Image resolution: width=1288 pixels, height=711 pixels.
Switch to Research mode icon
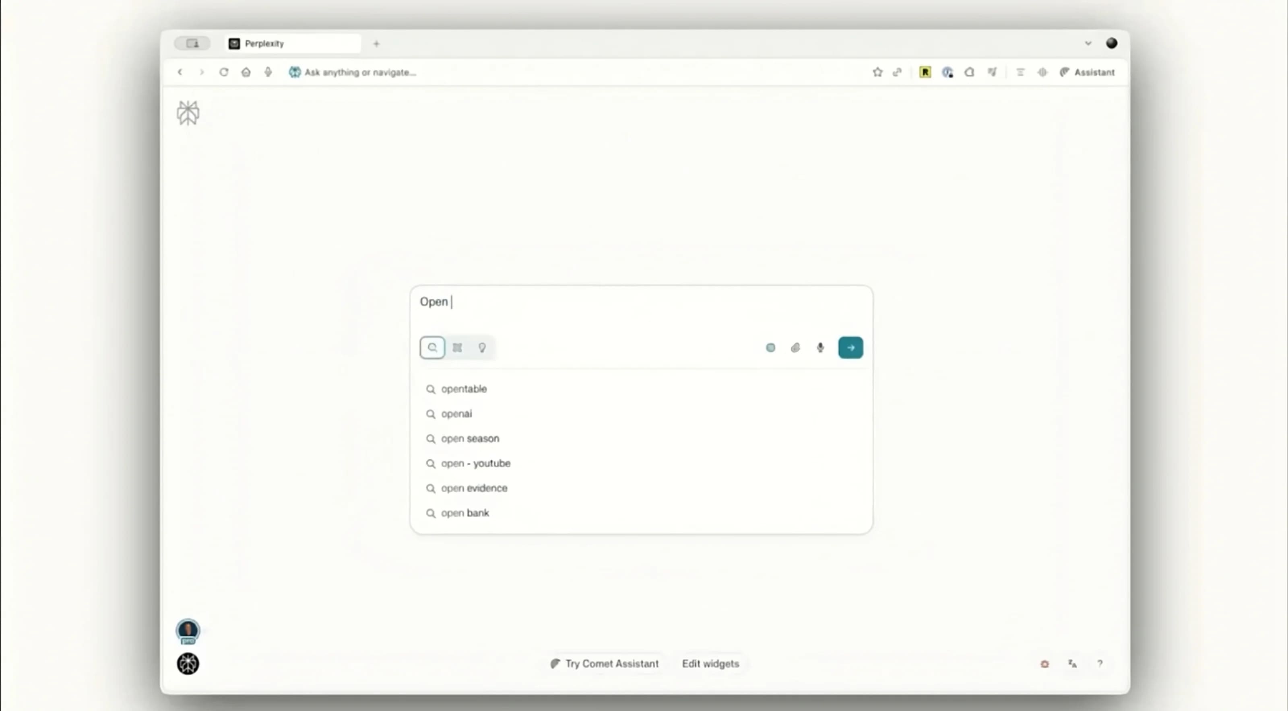[x=457, y=348]
